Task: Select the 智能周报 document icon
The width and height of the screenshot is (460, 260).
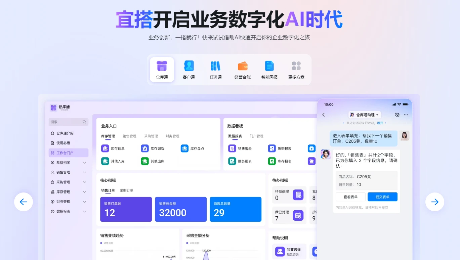Action: click(x=269, y=66)
